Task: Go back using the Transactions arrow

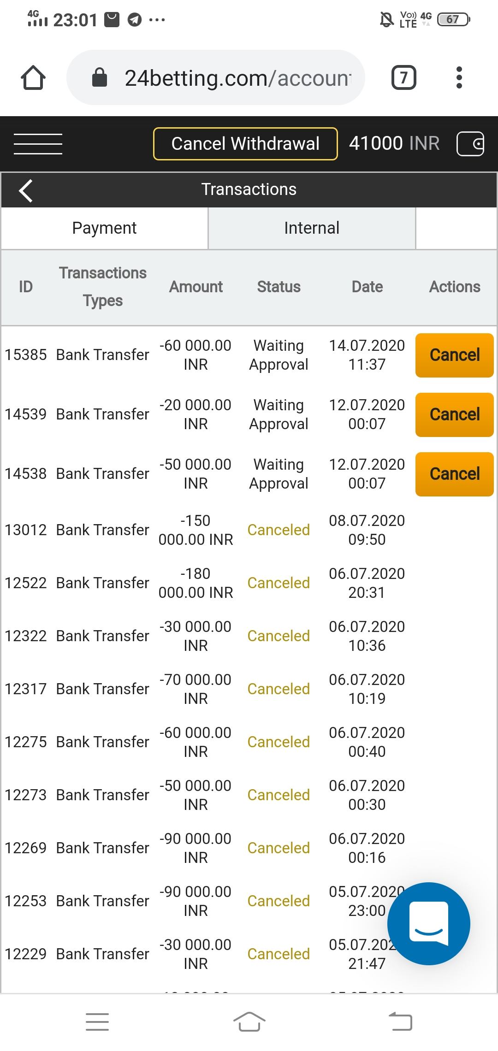Action: point(26,190)
